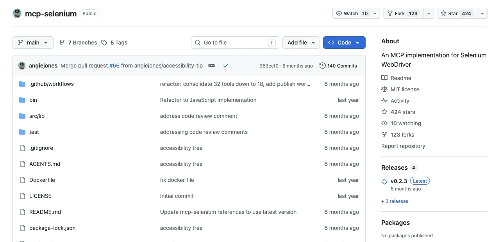Open pull request #66 link
This screenshot has height=242, width=500.
point(114,66)
